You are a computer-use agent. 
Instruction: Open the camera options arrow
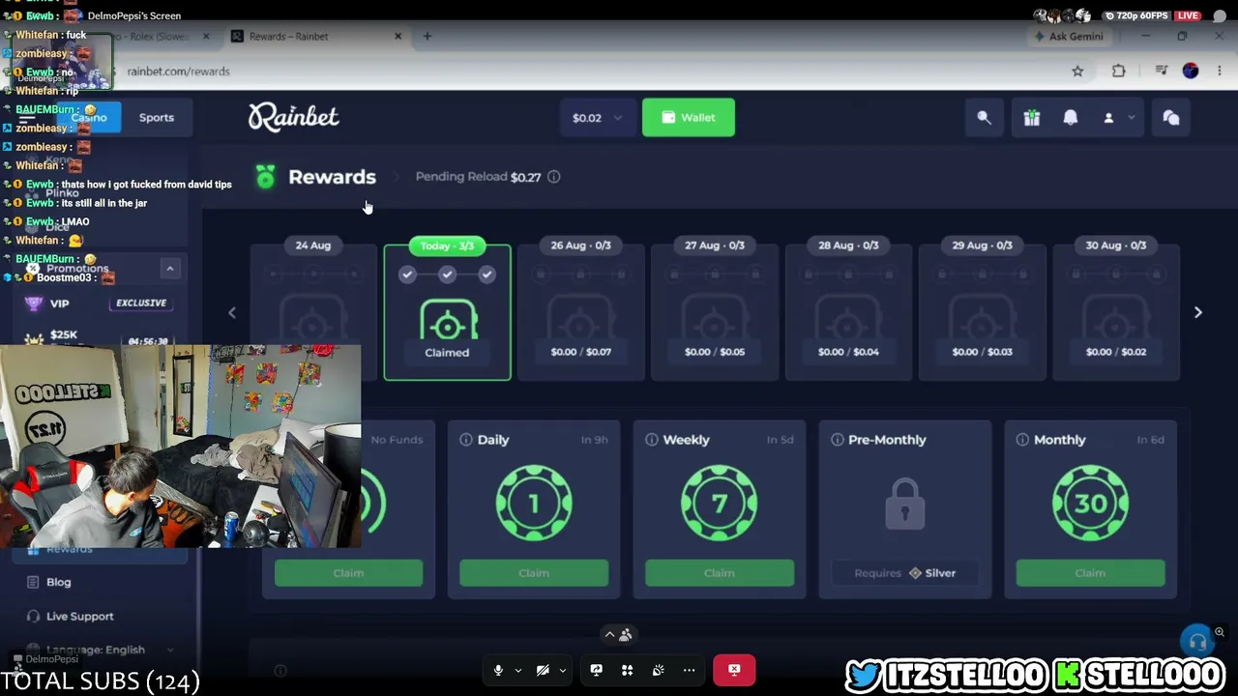click(562, 670)
